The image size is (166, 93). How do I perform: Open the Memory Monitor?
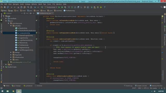click(156, 86)
